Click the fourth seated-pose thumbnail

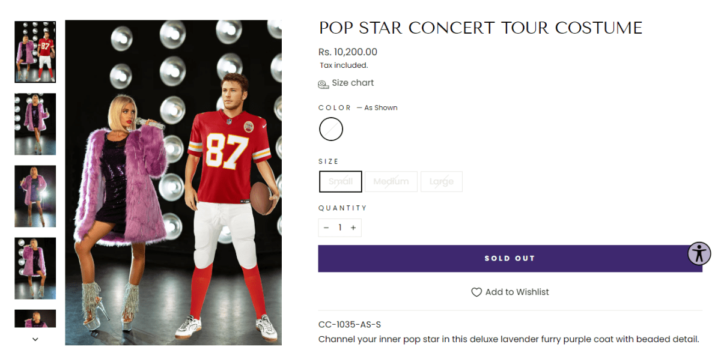click(x=35, y=268)
